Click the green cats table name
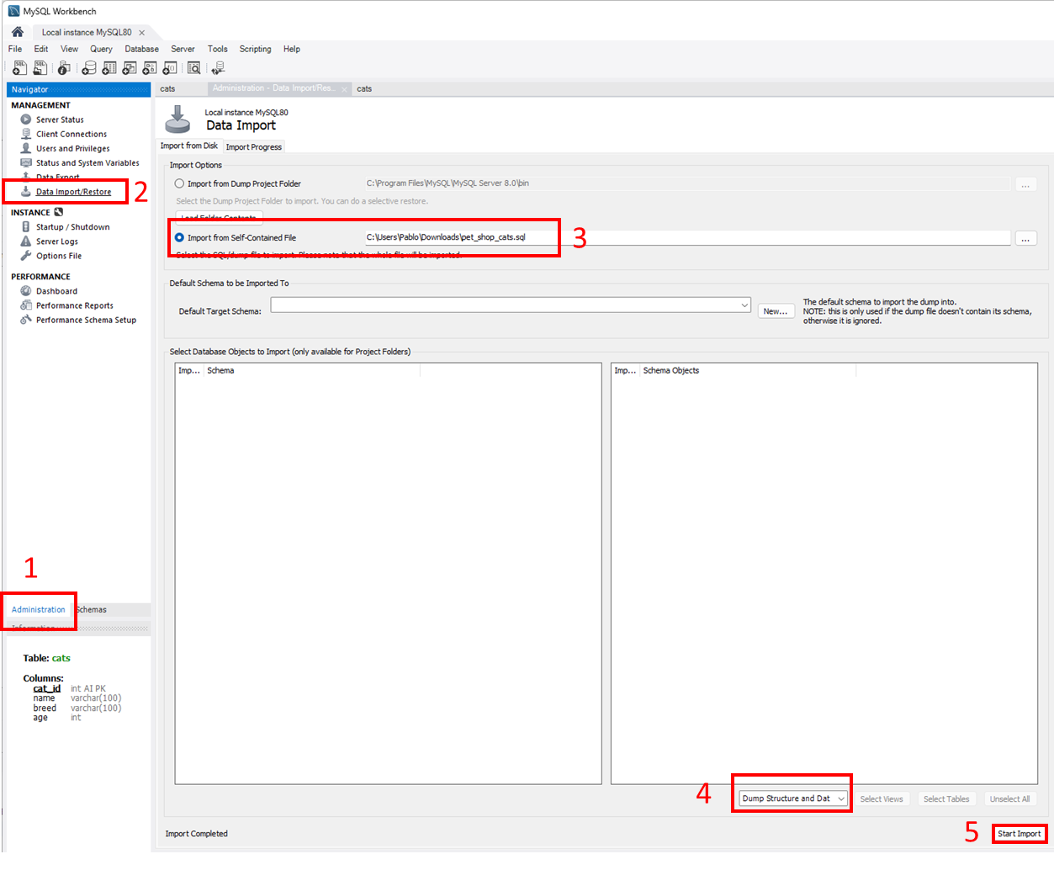Screen dimensions: 1054x870 [61, 658]
